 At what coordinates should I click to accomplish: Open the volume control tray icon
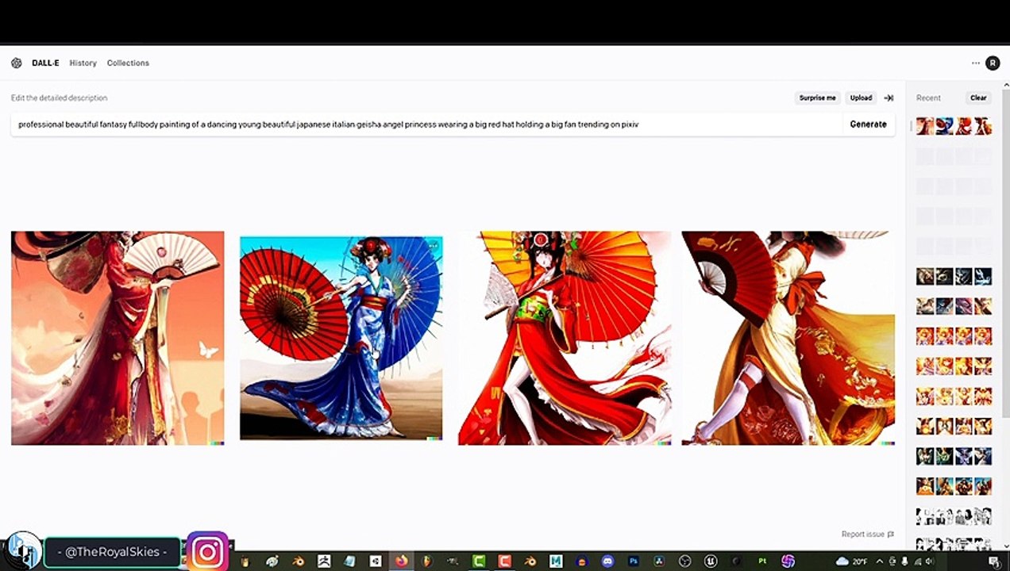[x=930, y=561]
